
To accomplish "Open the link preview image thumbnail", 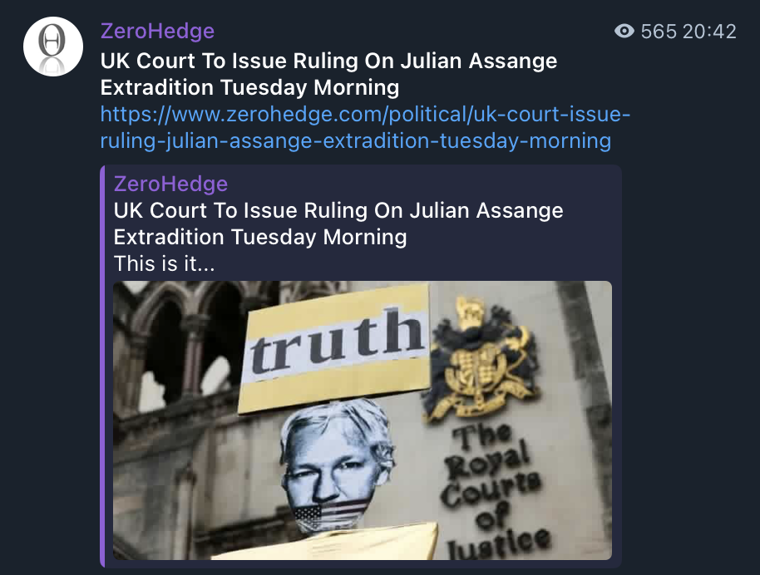I will [362, 420].
